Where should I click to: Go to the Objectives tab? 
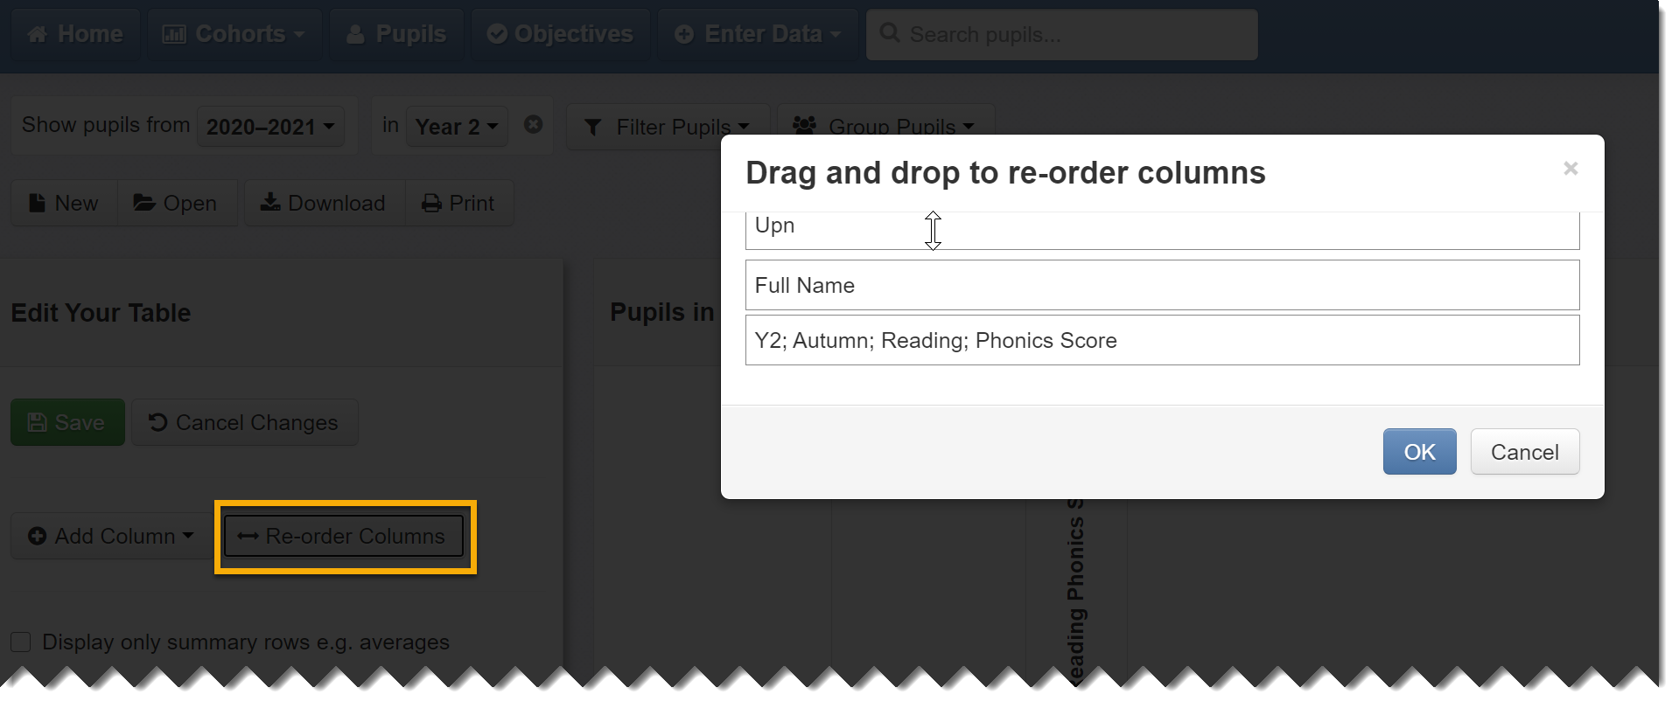click(x=560, y=34)
